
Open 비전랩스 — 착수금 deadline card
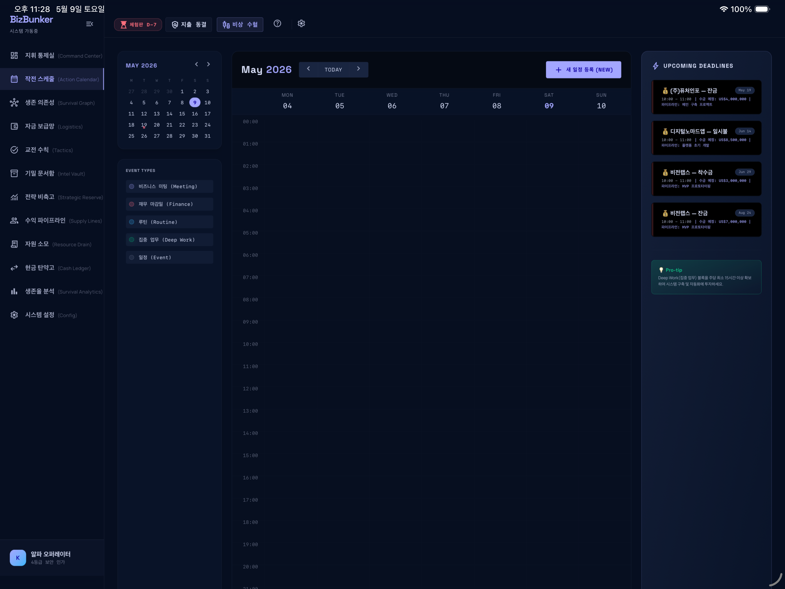(706, 179)
